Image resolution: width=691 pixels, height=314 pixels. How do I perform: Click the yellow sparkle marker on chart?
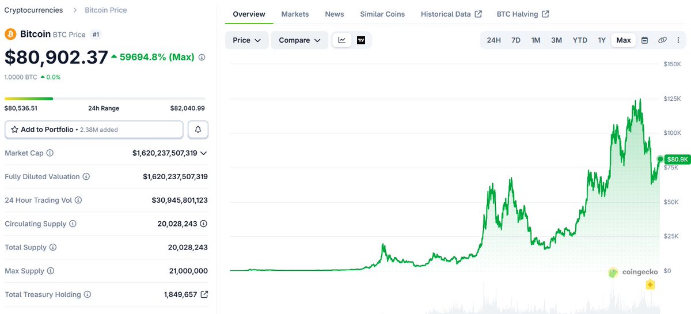[650, 285]
